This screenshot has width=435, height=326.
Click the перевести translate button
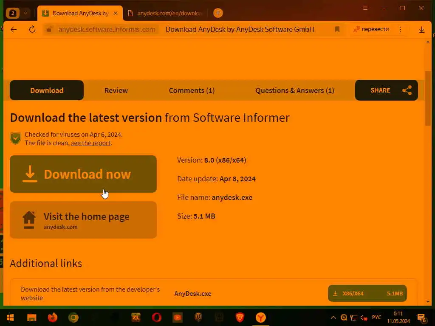(x=371, y=29)
